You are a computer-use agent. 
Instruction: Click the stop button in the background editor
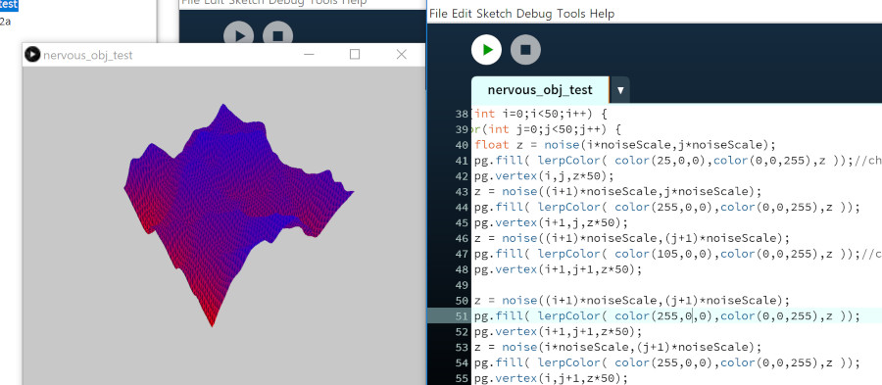coord(277,34)
